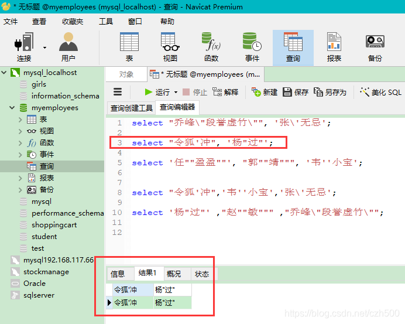This screenshot has height=324, width=405.
Task: Click the 另存为 (Save As) button
Action: tap(330, 92)
